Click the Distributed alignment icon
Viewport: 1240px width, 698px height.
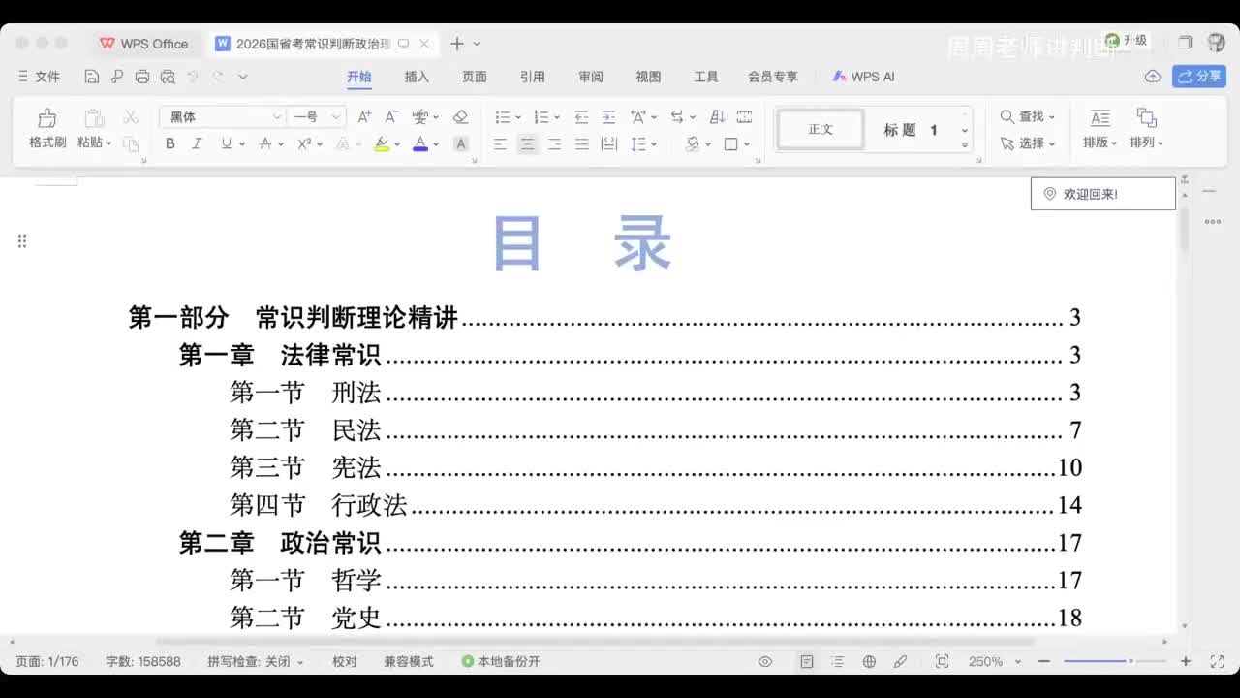coord(608,143)
